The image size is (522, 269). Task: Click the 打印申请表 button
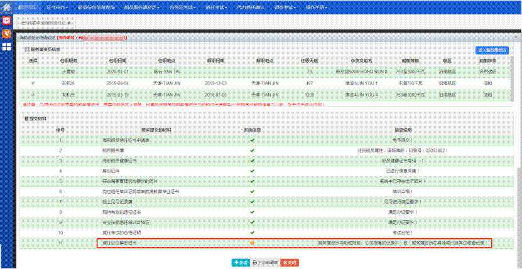[x=265, y=261]
